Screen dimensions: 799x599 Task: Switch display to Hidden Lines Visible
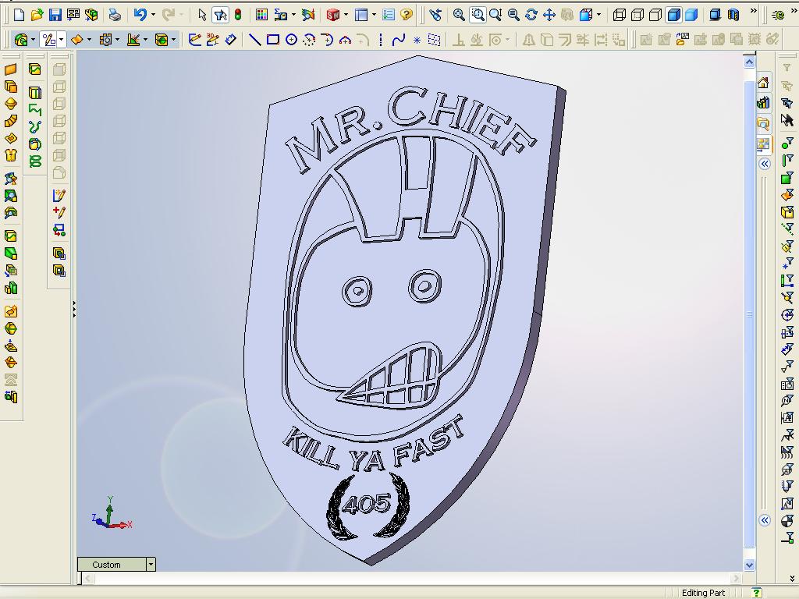[x=637, y=15]
